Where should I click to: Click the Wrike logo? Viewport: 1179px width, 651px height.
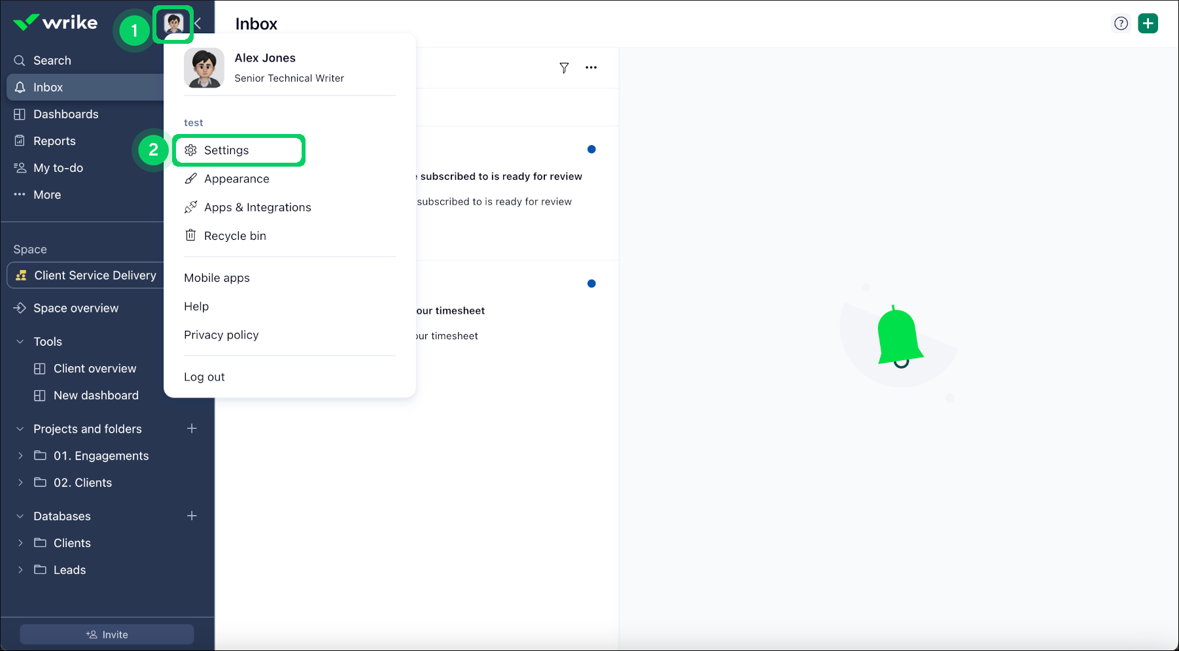(x=56, y=23)
